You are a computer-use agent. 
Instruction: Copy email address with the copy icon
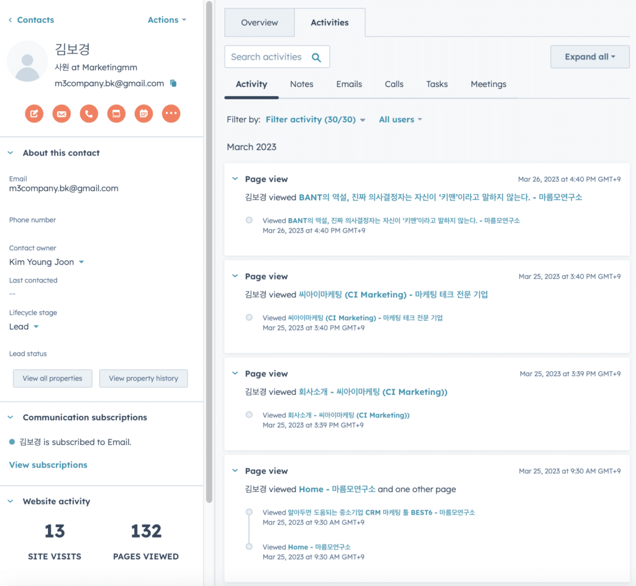pos(173,83)
